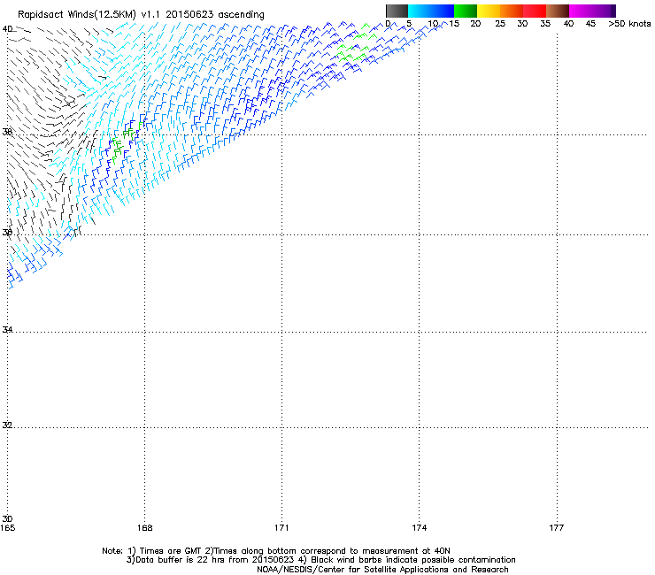The width and height of the screenshot is (655, 575).
Task: Click the green wind barb cluster near 173E at the top
Action: pos(355,44)
